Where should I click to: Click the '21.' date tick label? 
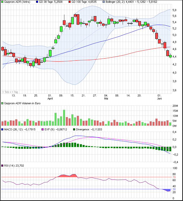pyautogui.click(x=84, y=96)
